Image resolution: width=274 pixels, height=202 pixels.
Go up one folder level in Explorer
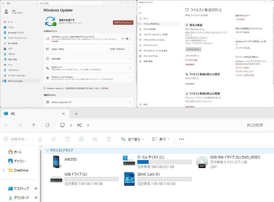(x=34, y=125)
